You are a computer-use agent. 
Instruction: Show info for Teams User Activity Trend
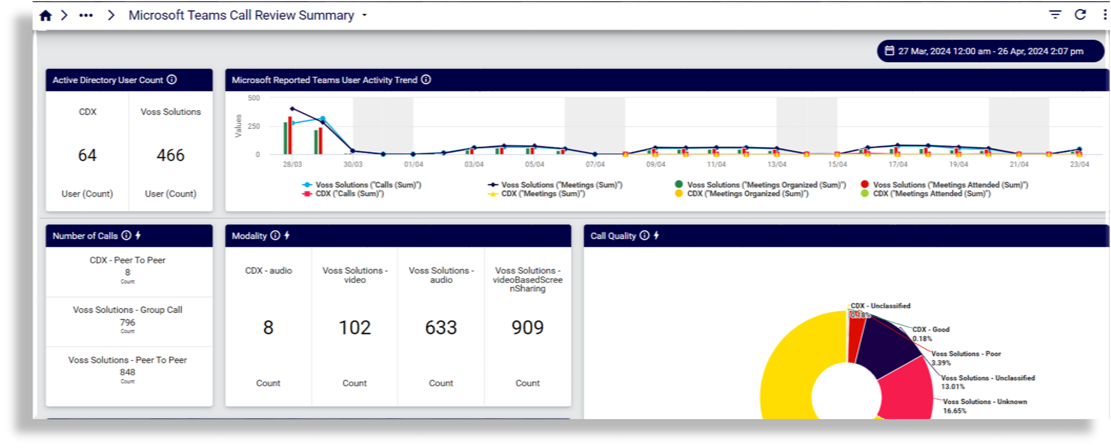point(426,80)
